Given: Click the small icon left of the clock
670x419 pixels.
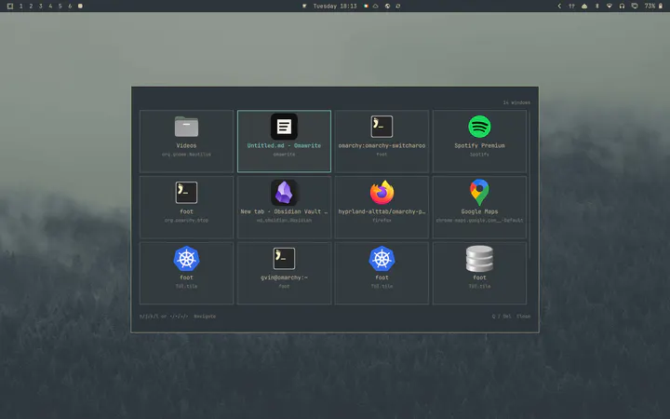Looking at the screenshot, I should pos(304,6).
